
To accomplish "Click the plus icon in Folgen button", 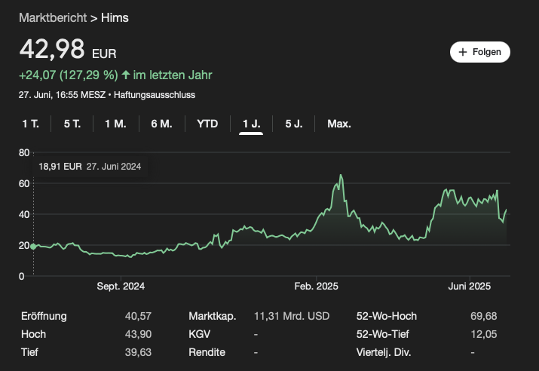I will click(x=463, y=52).
